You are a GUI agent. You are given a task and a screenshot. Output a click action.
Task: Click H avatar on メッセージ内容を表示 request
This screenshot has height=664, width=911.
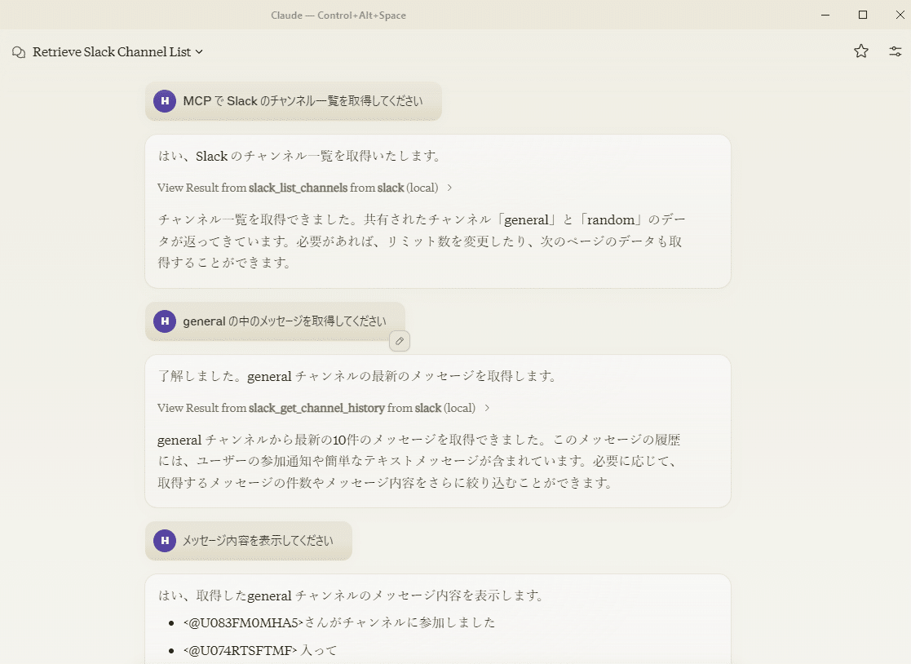click(165, 541)
